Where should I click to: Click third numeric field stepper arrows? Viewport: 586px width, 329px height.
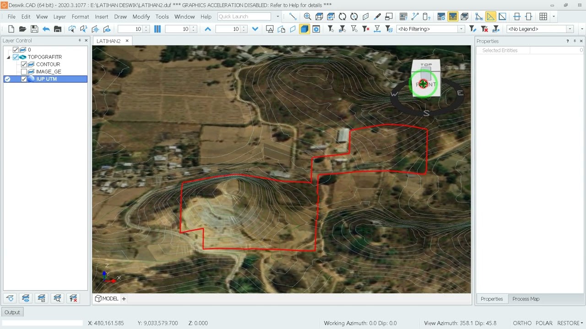[244, 29]
